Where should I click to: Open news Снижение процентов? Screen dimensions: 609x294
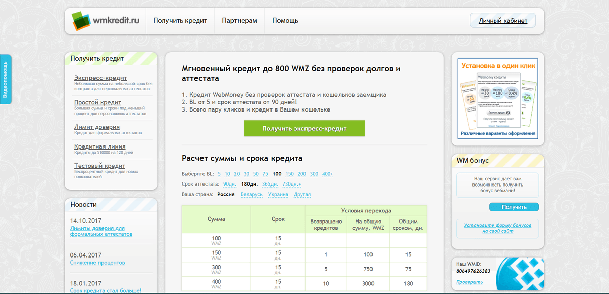click(x=97, y=263)
